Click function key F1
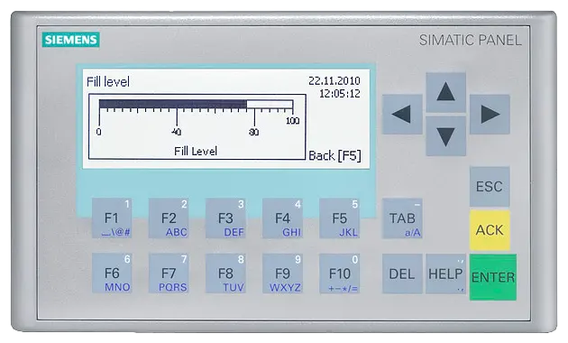The width and height of the screenshot is (568, 343). [x=112, y=218]
